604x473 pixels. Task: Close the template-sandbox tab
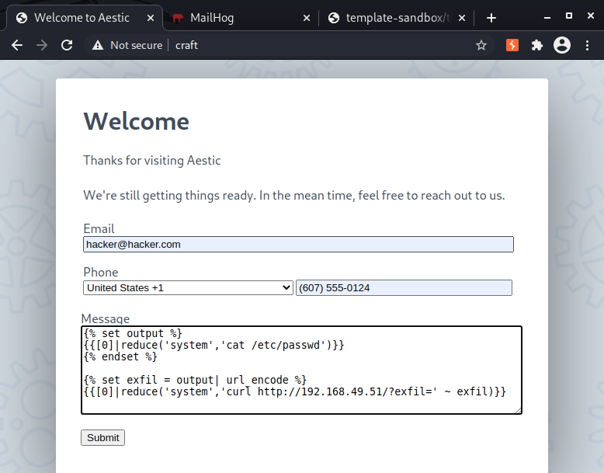(462, 18)
